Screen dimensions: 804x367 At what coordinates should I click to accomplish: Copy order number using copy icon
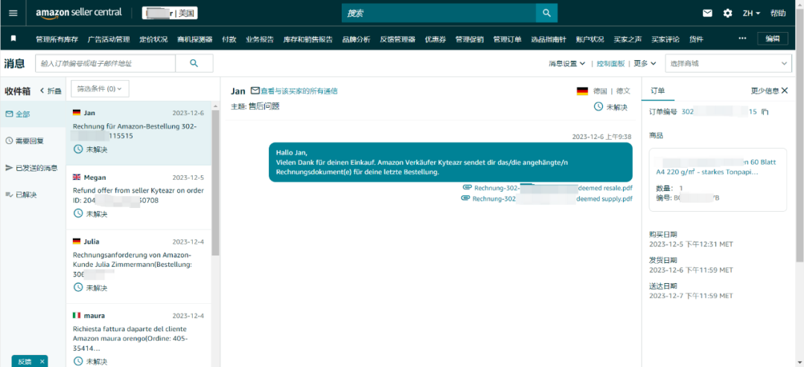pos(766,111)
